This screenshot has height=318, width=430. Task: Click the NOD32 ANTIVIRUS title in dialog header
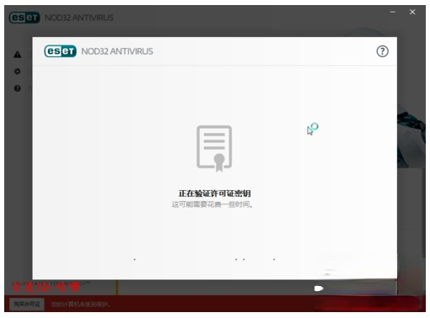[117, 51]
